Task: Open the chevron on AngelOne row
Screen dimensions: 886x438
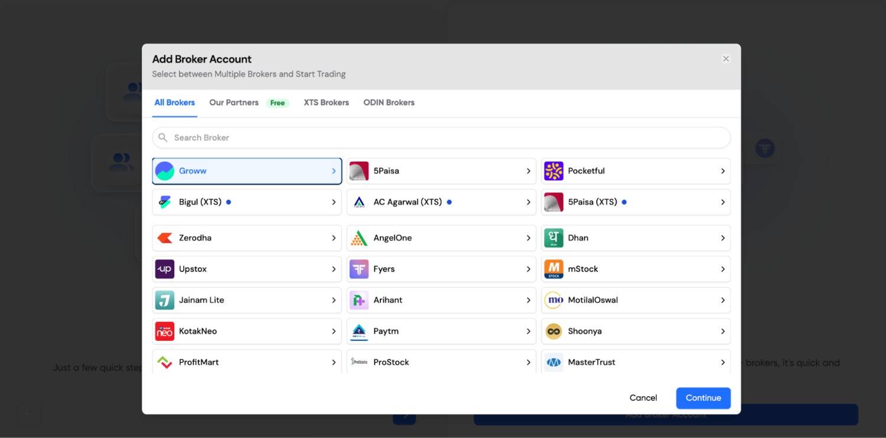Action: coord(529,238)
